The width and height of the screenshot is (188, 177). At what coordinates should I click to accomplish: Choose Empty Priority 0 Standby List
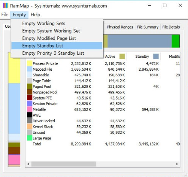pyautogui.click(x=57, y=53)
